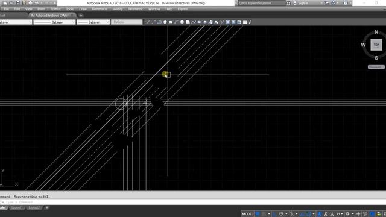This screenshot has height=217, width=386.
Task: Click the MODEL space button in status bar
Action: pos(247,214)
